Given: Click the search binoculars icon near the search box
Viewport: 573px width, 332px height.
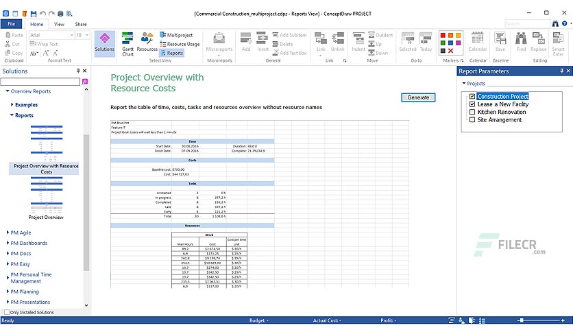Looking at the screenshot, I should (x=555, y=24).
